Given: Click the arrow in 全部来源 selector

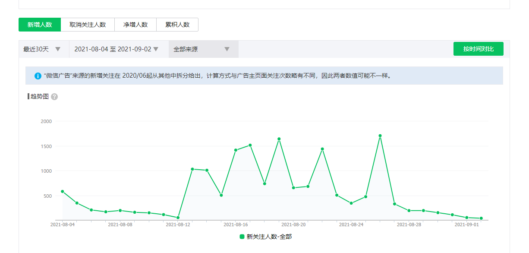Looking at the screenshot, I should [x=227, y=49].
